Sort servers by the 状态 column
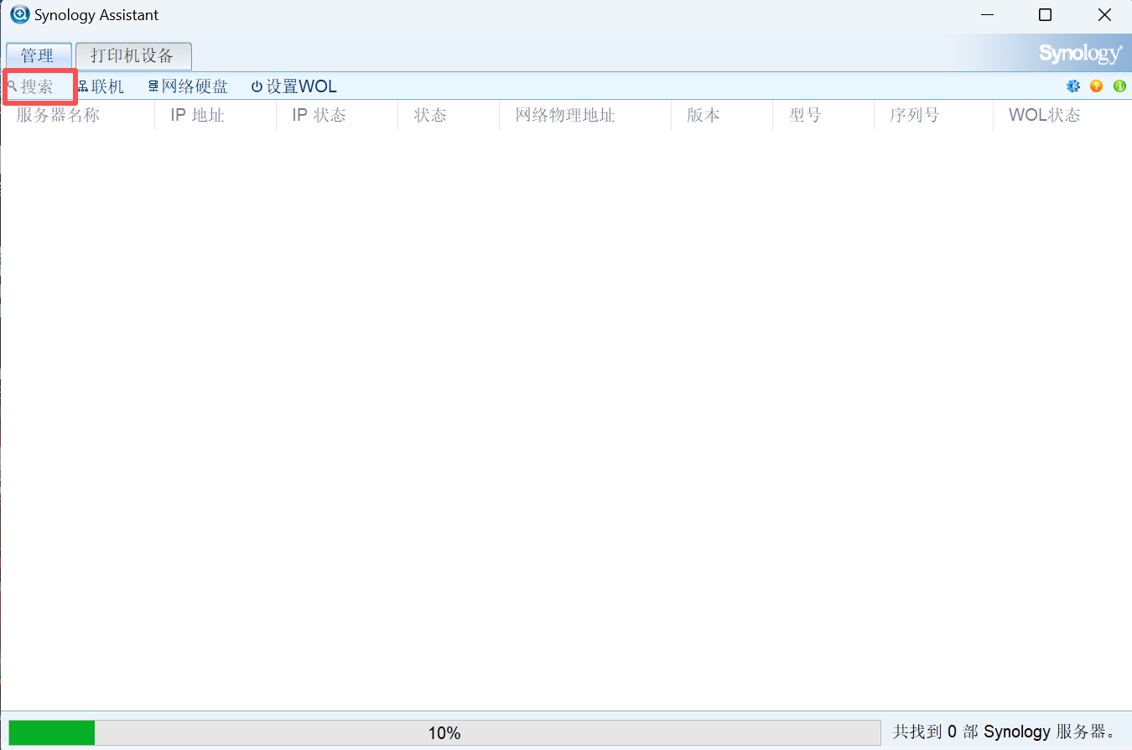 [x=430, y=115]
